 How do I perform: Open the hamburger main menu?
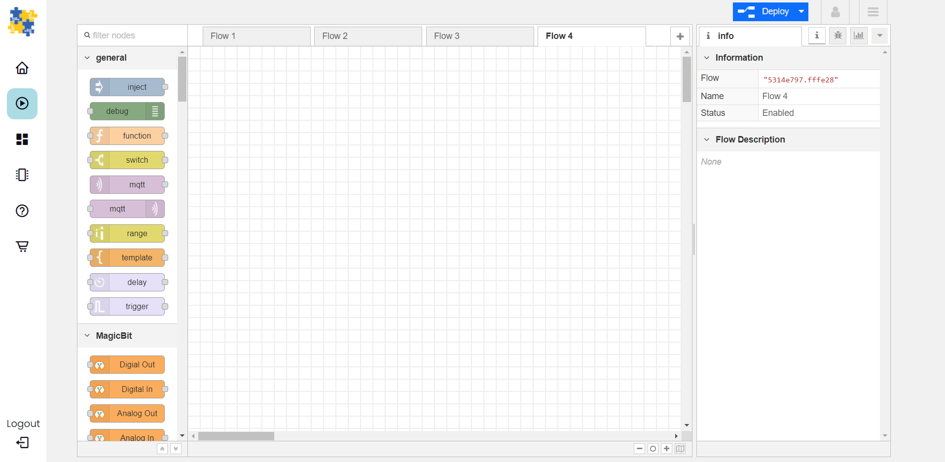point(873,11)
